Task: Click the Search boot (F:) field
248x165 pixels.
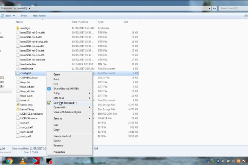Action: (233, 8)
